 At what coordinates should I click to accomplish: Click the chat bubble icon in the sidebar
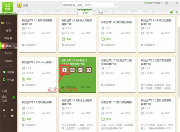12,116
